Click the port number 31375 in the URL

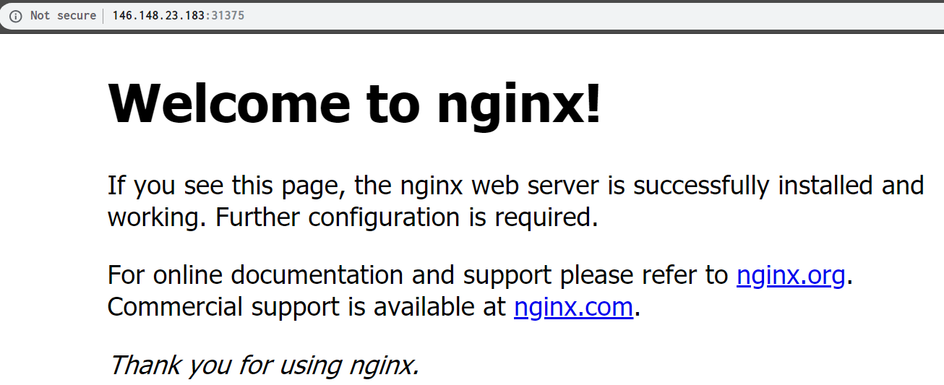(227, 16)
